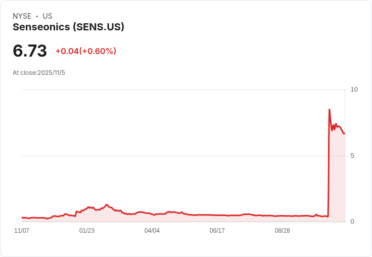Screen dimensions: 372x257
Task: Click the NYSE exchange label
Action: pos(22,16)
